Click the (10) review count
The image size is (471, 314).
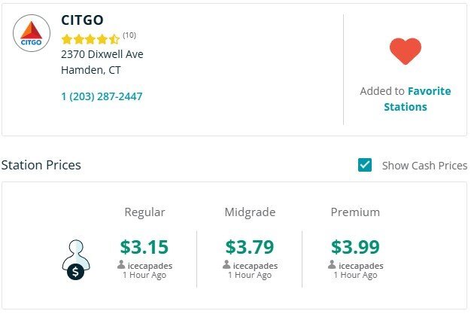click(x=129, y=35)
